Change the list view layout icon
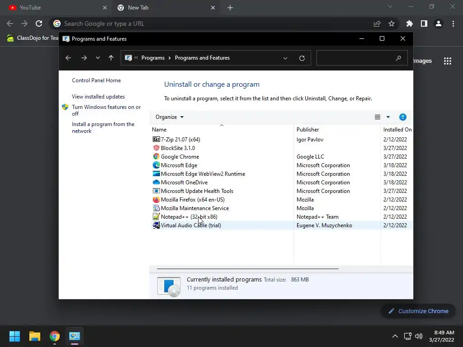 click(378, 117)
